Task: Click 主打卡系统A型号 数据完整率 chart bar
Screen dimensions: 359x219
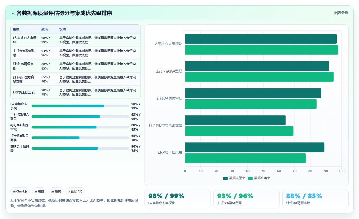Action: 257,66
